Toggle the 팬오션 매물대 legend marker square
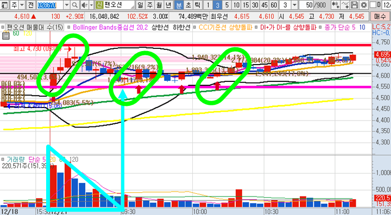391x215 pixels. (x=3, y=27)
